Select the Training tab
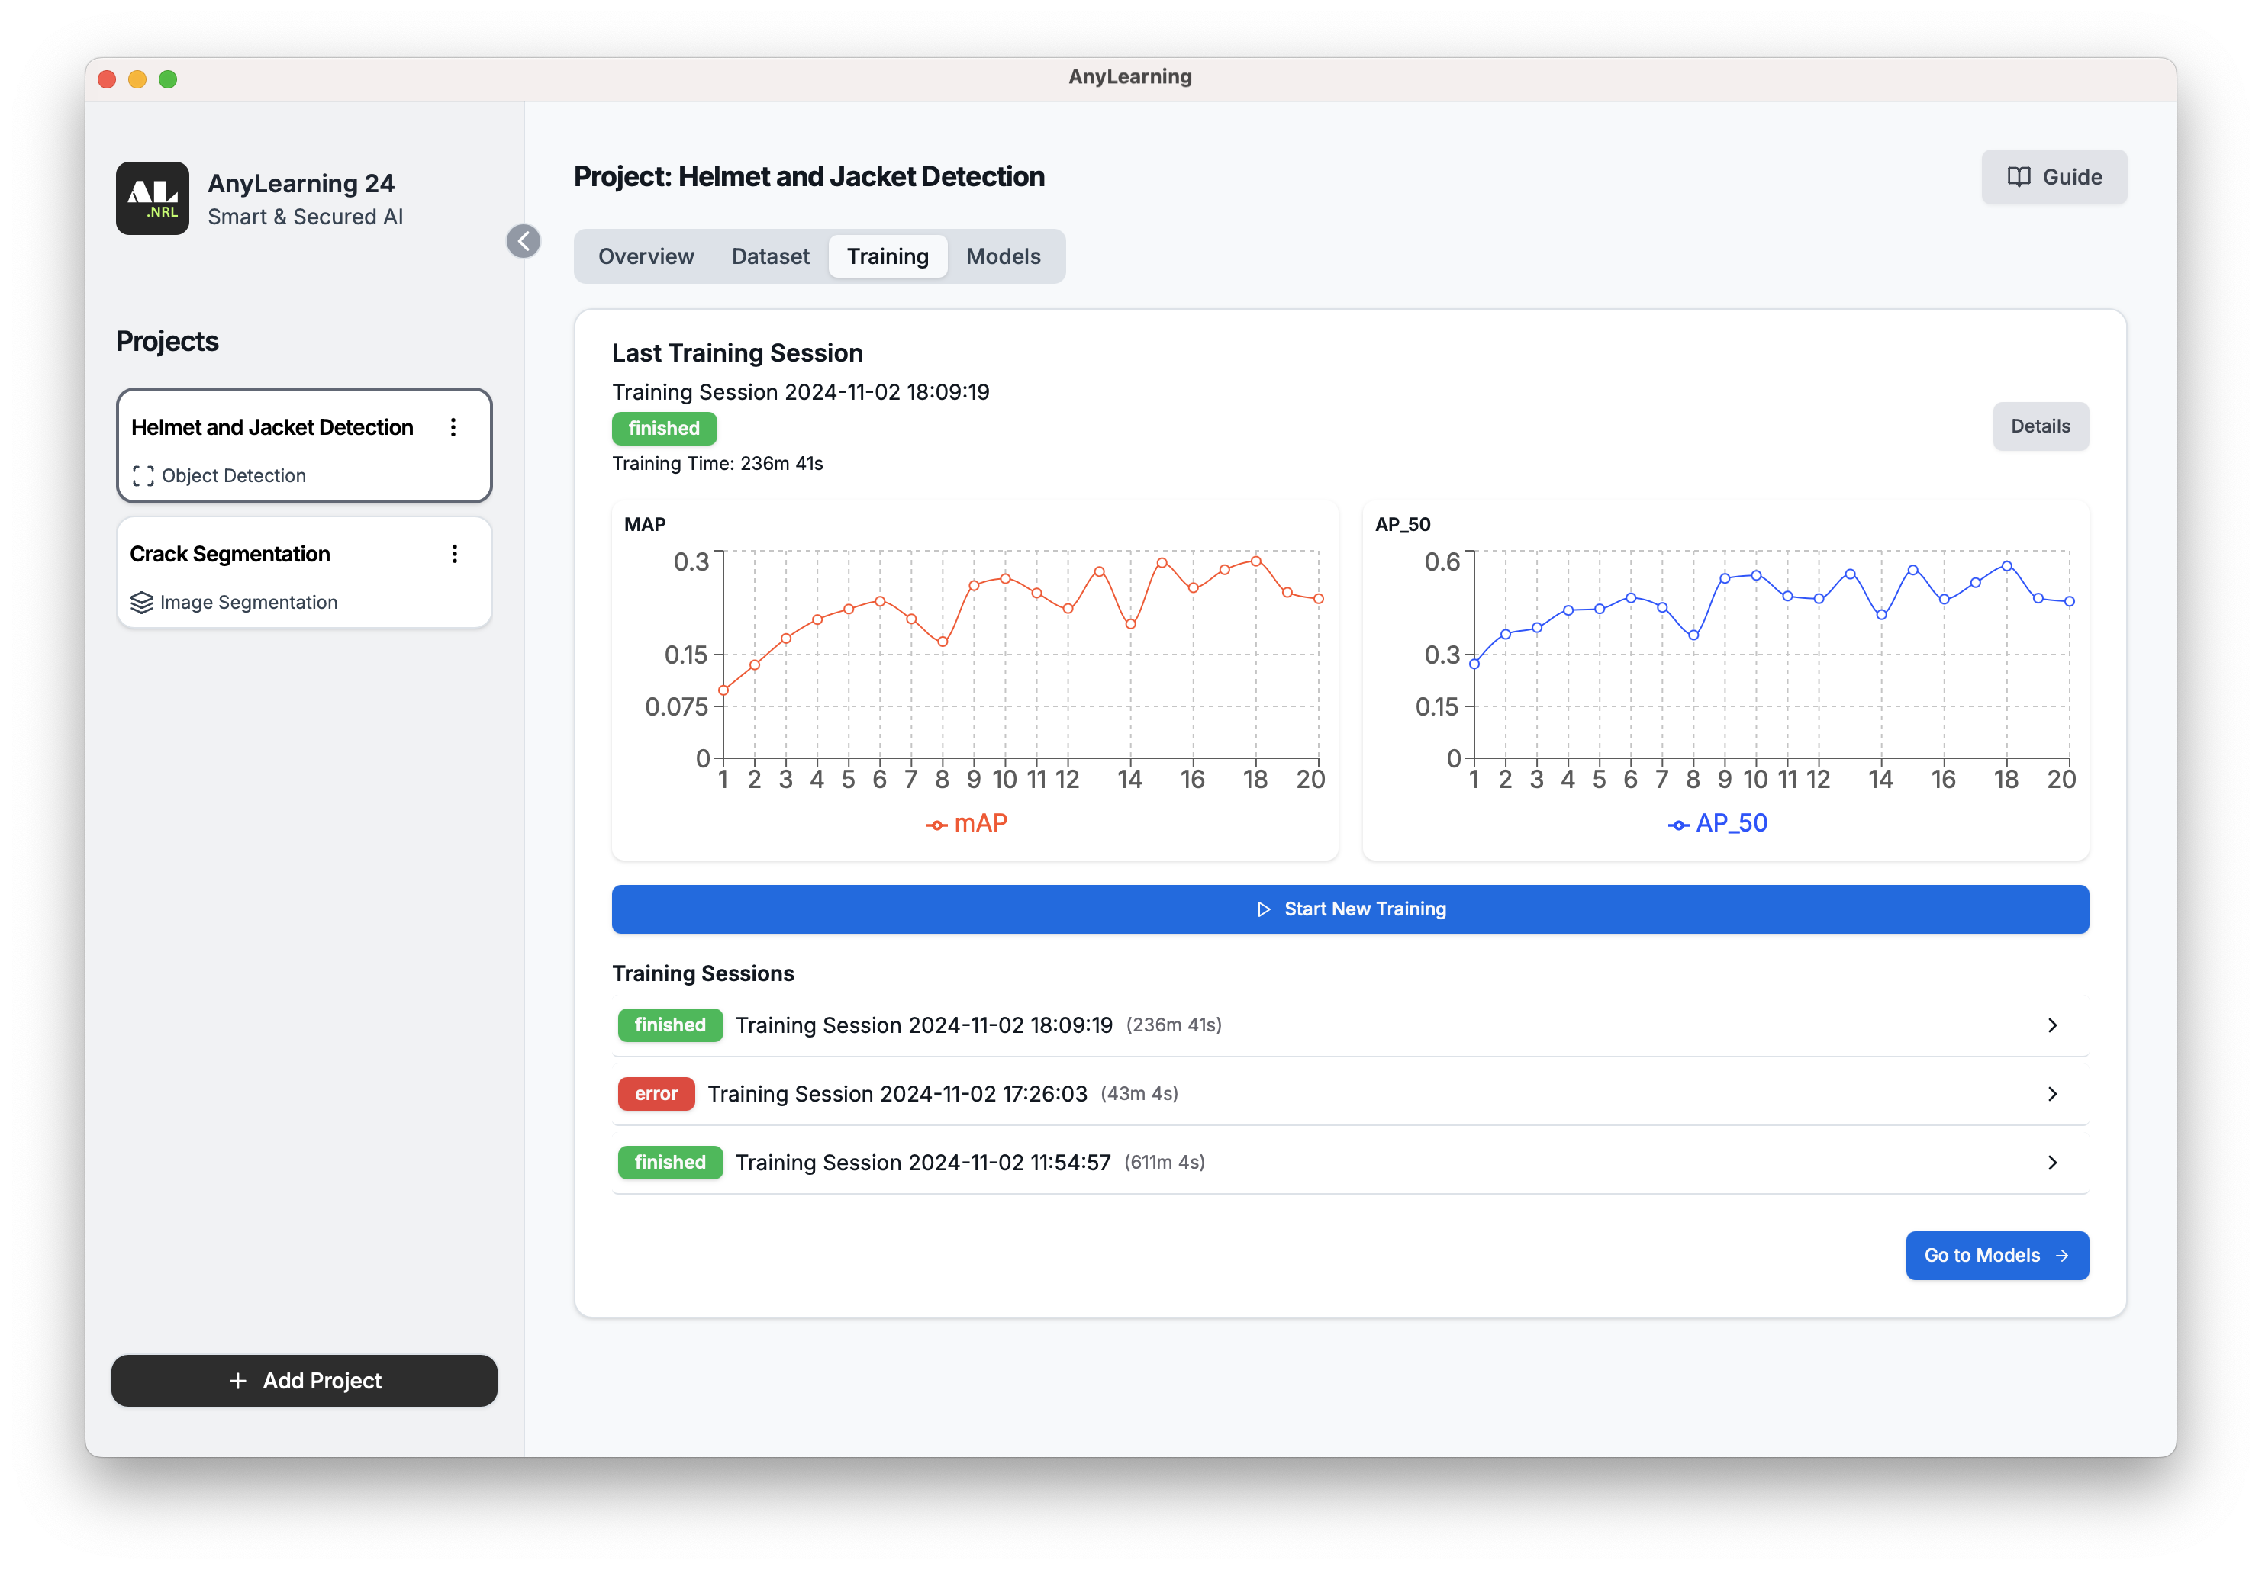2262x1570 pixels. point(887,256)
